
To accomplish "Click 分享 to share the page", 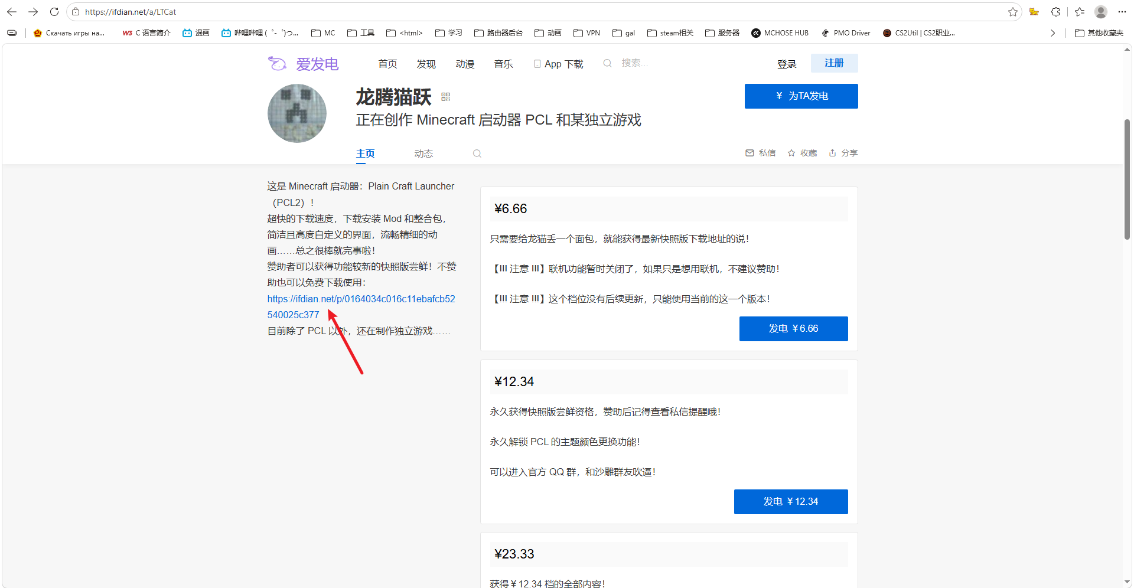I will tap(843, 153).
